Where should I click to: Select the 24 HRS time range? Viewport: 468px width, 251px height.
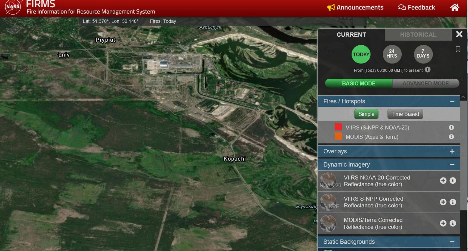(x=392, y=54)
